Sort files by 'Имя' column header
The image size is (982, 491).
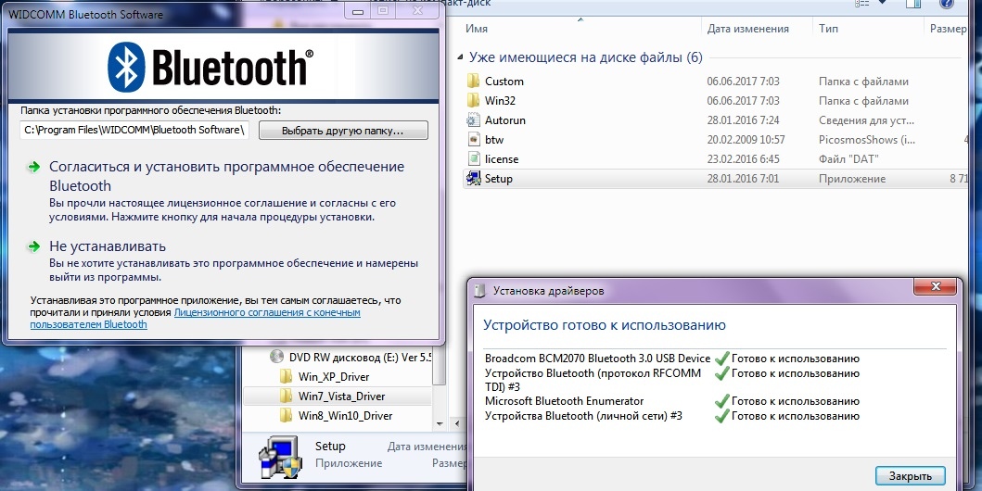[476, 29]
